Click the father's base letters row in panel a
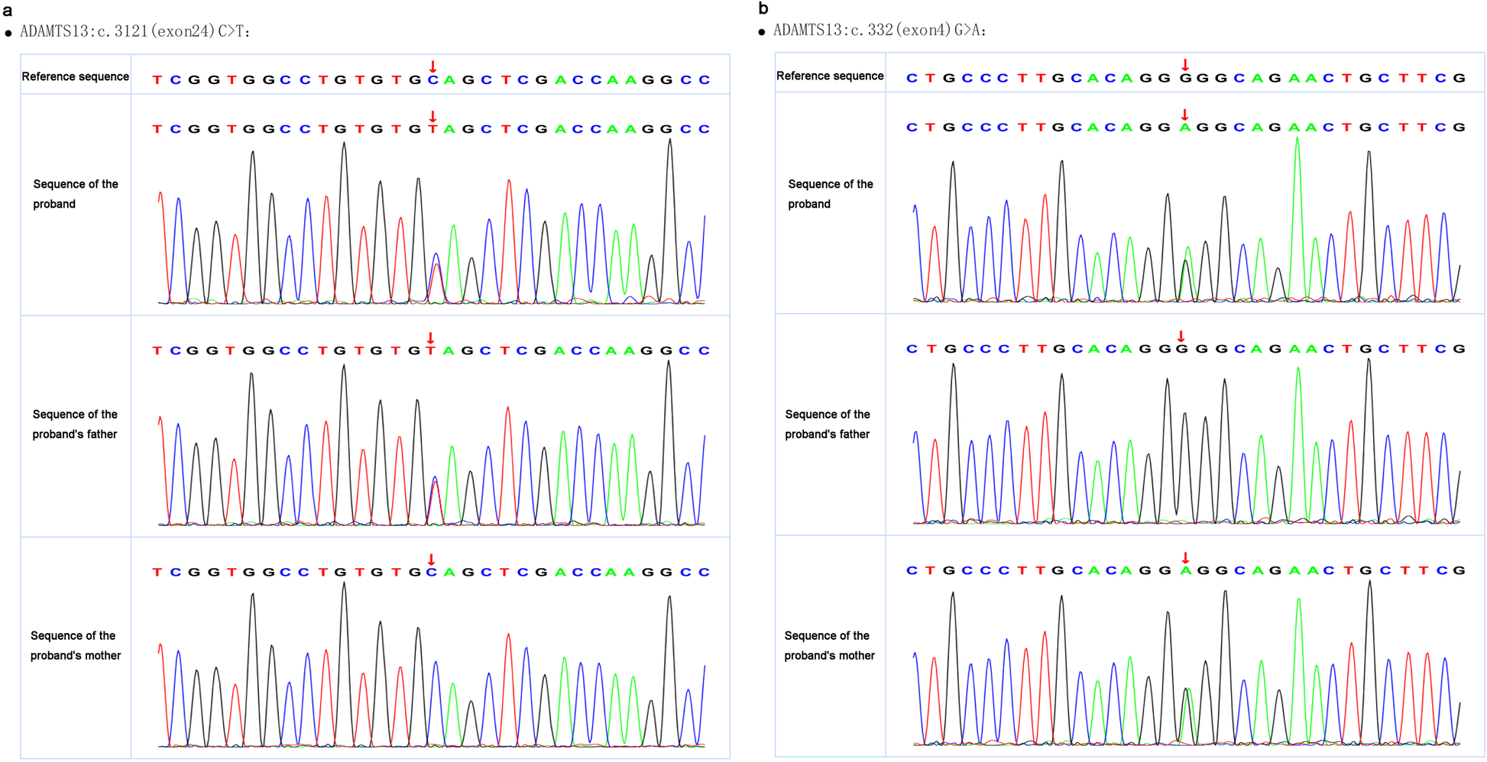The width and height of the screenshot is (1487, 762). click(x=432, y=350)
